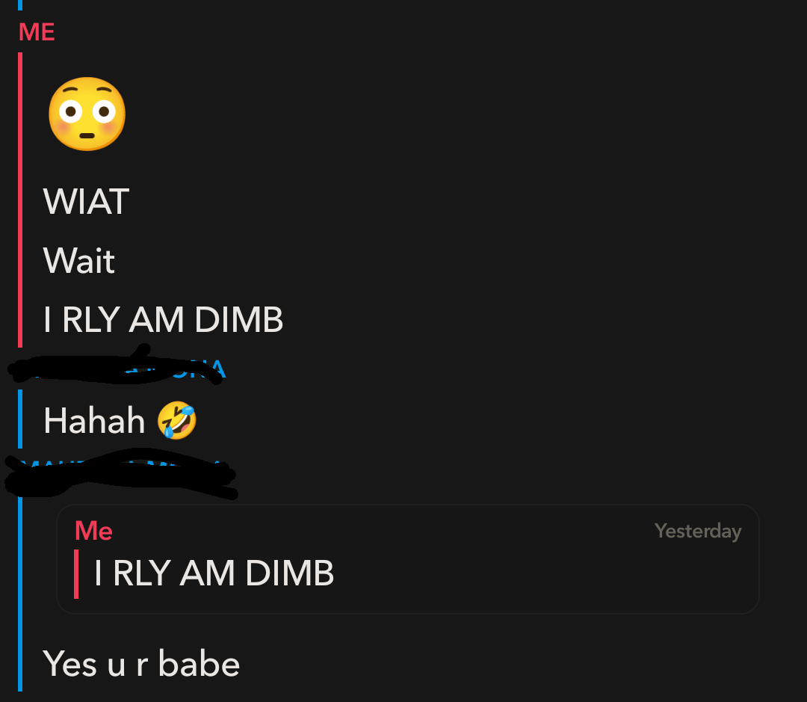Click the blue bar fragment above ME label
The image size is (807, 702).
click(20, 5)
